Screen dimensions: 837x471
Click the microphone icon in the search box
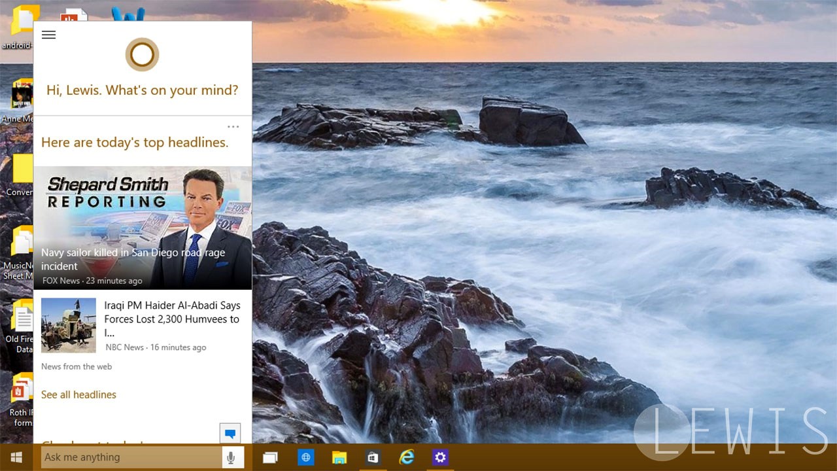coord(231,457)
